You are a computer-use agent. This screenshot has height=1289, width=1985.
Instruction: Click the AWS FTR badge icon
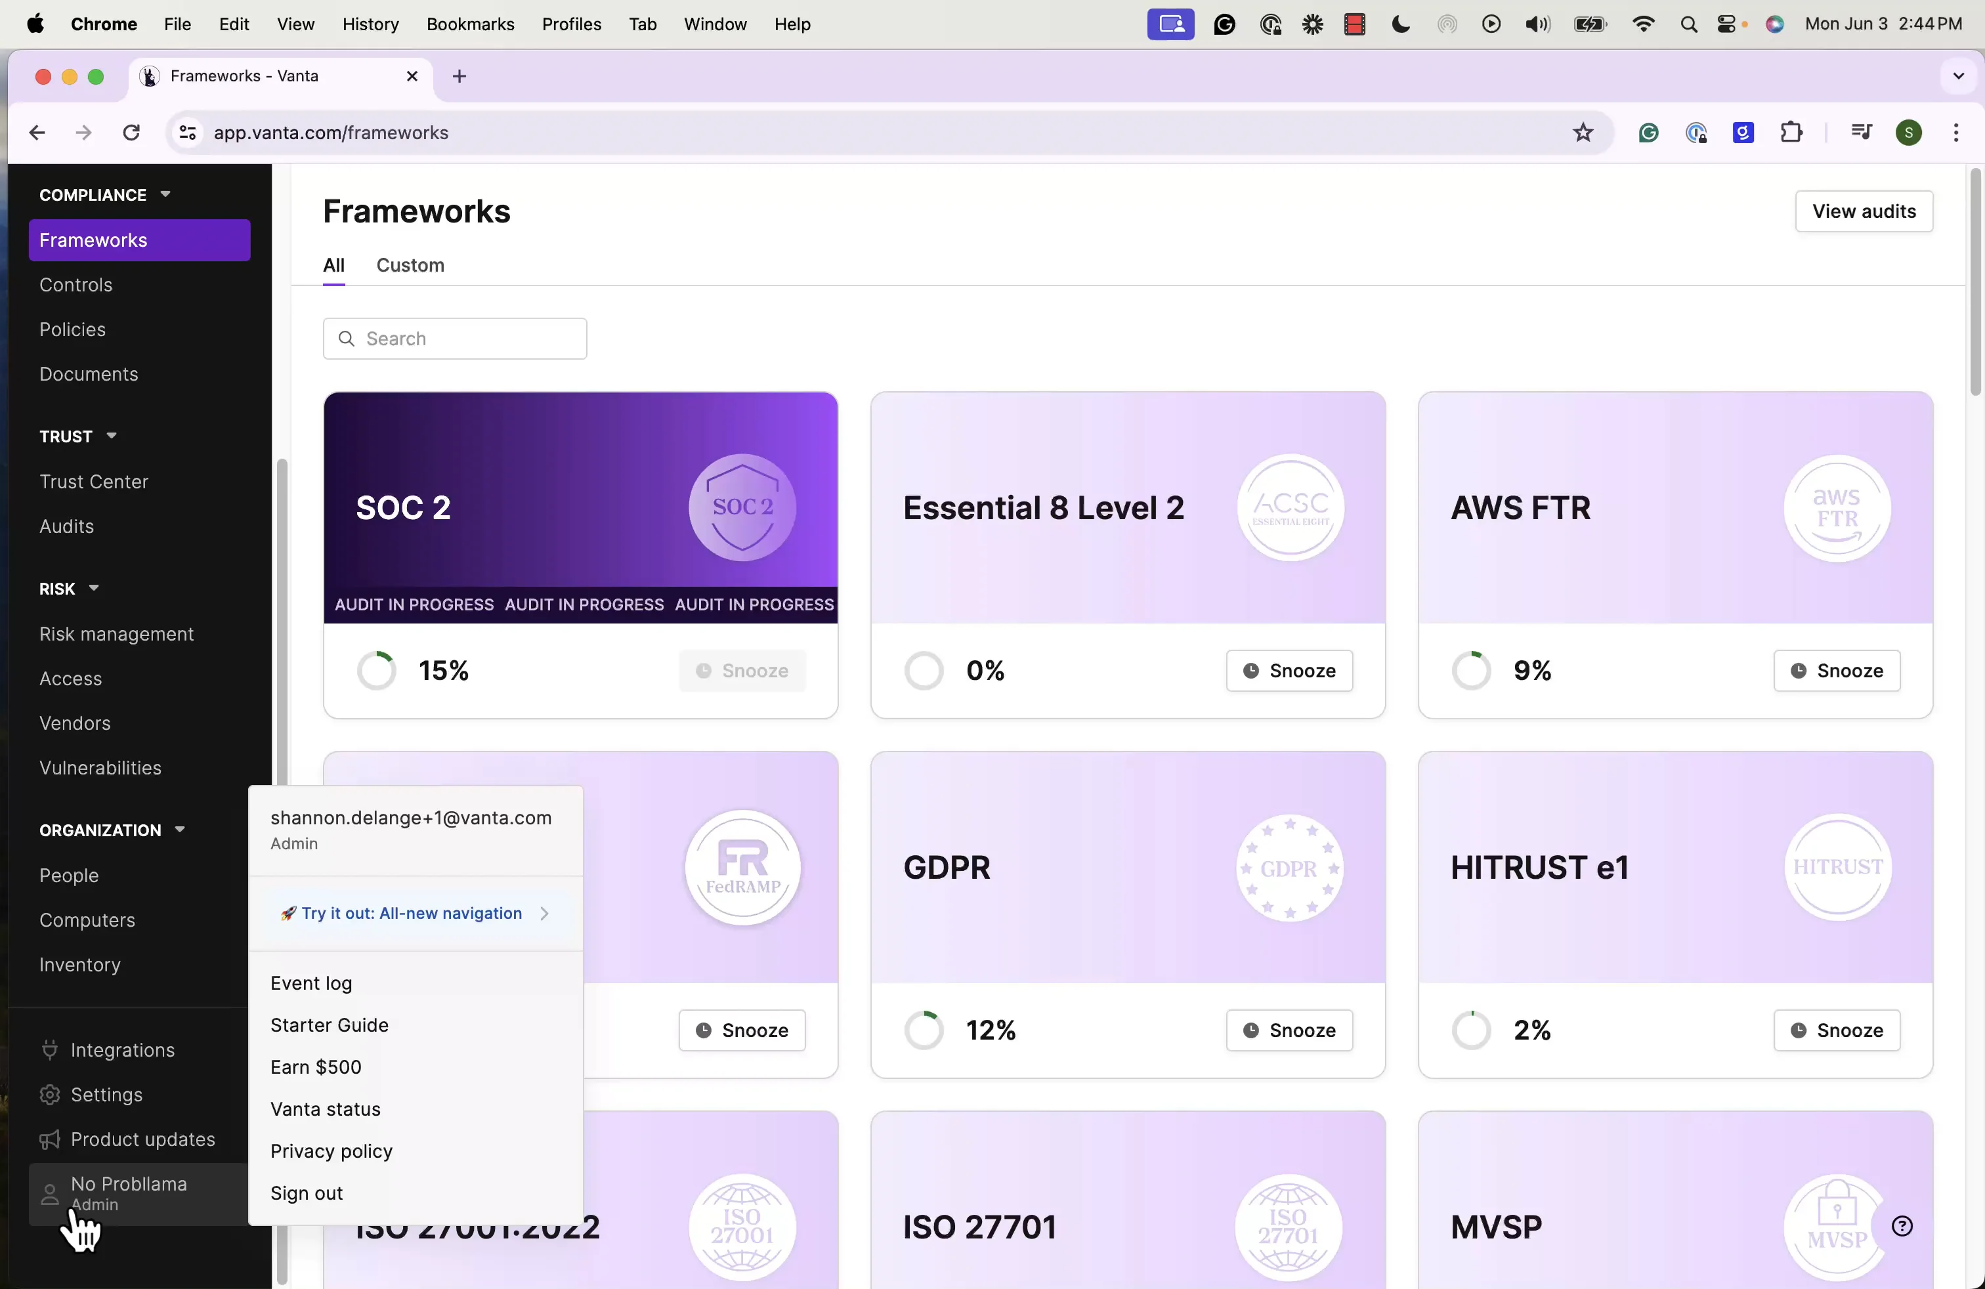pyautogui.click(x=1837, y=508)
